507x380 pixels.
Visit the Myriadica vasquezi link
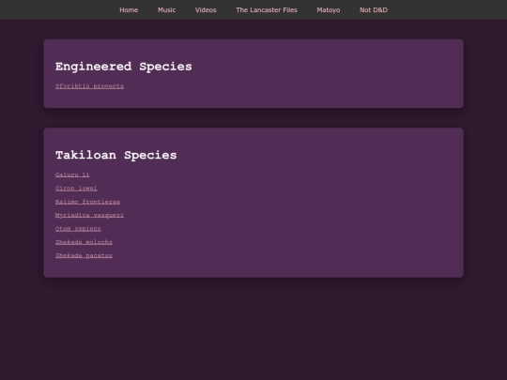tap(89, 215)
